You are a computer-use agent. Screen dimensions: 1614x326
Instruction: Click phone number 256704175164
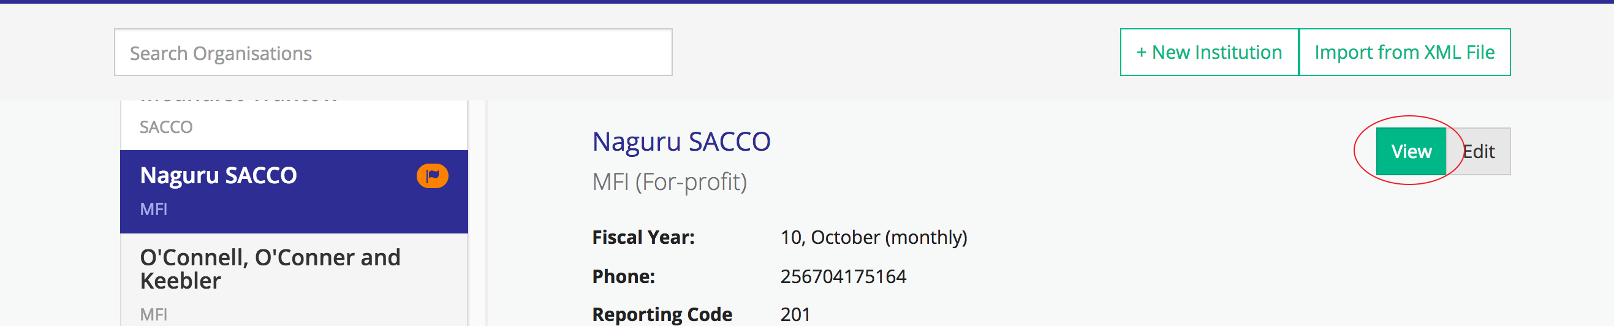pyautogui.click(x=843, y=276)
